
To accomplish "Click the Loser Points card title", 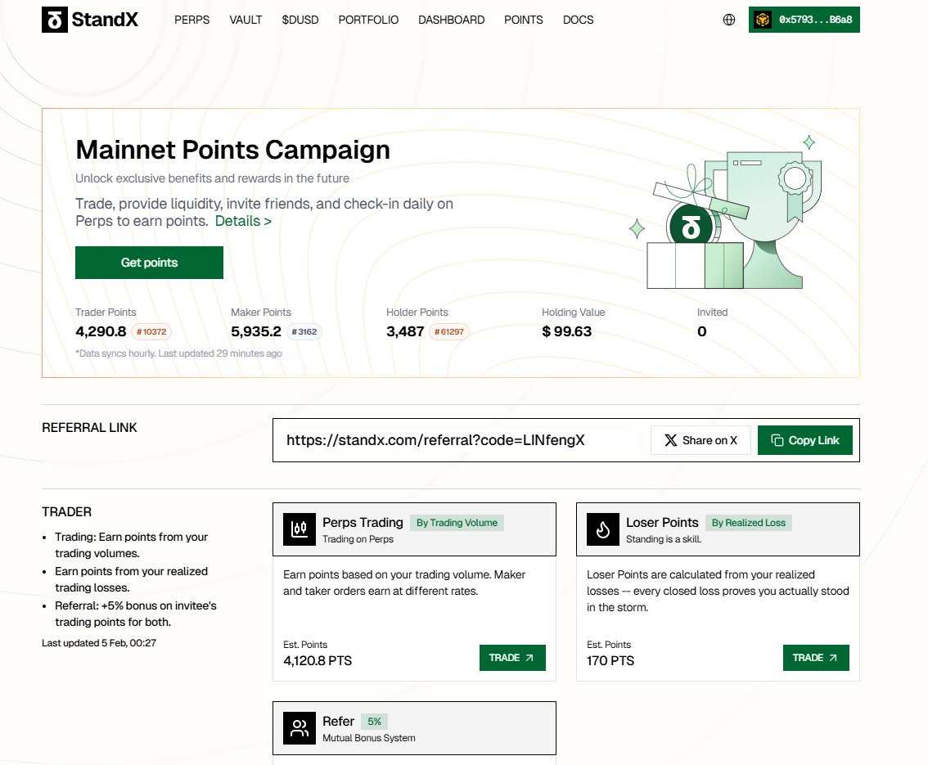I will point(662,523).
